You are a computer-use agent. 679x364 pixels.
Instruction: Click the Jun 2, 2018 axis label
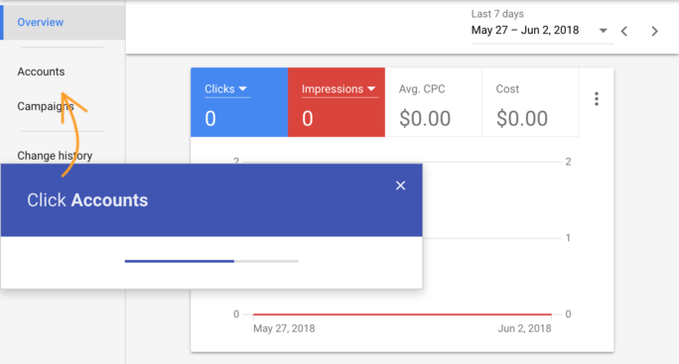pos(524,328)
